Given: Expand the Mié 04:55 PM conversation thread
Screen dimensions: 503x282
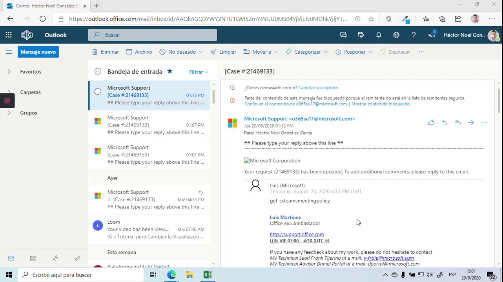Looking at the screenshot, I should point(109,199).
